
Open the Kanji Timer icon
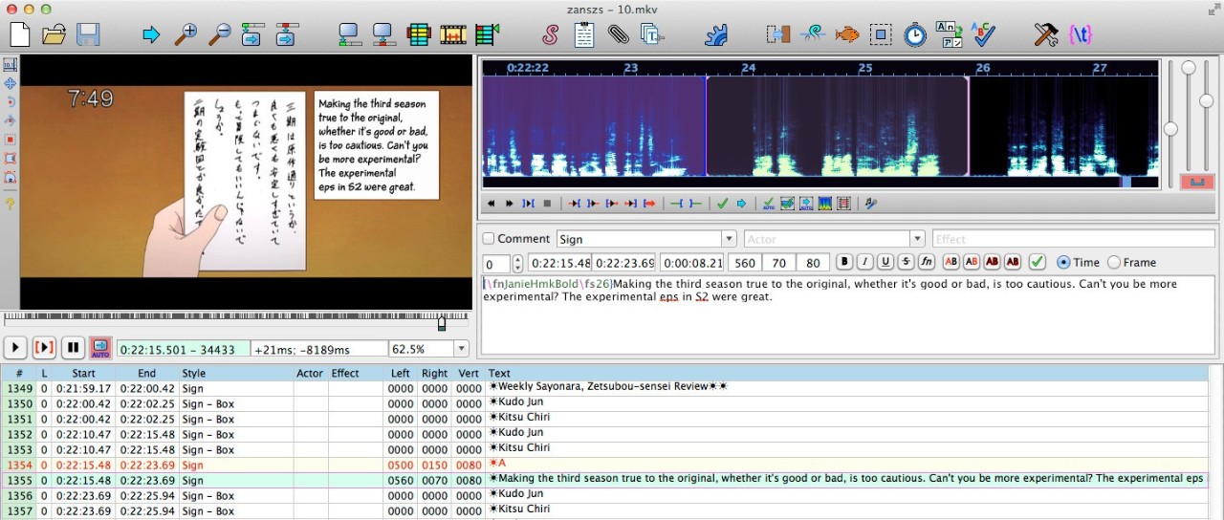tap(949, 35)
